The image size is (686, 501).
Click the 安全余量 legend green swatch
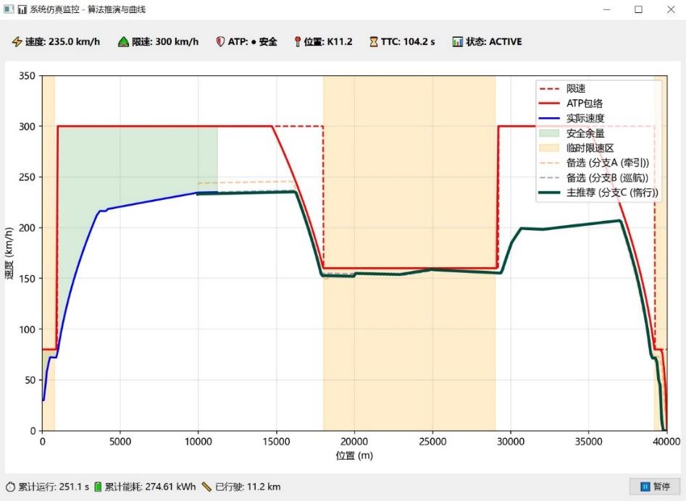click(x=550, y=133)
